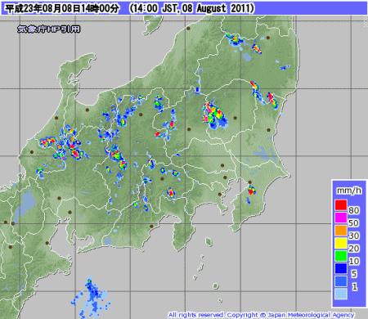This screenshot has height=319, width=368.
Task: Click the legend value '30'
Action: (x=354, y=236)
